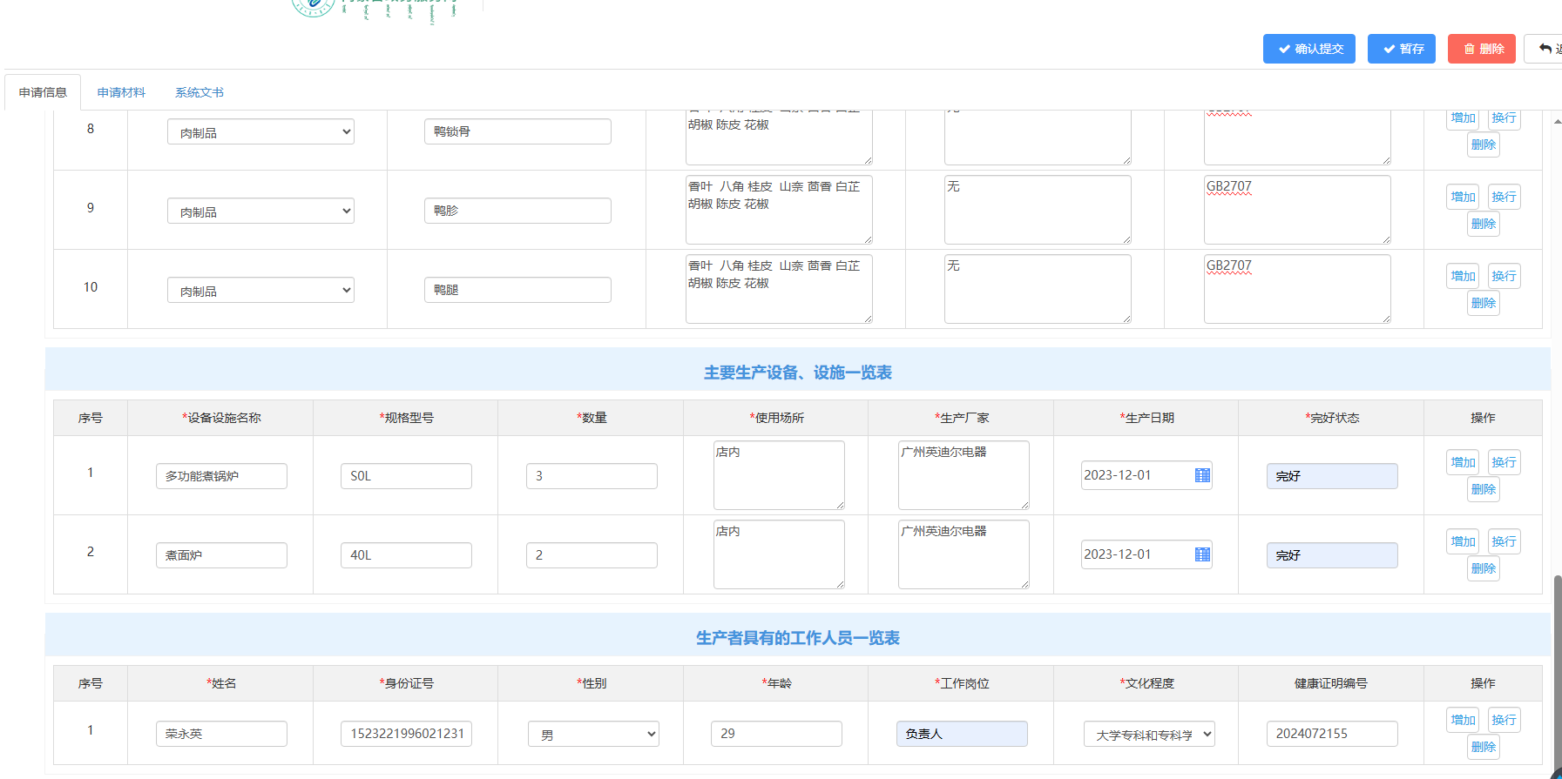
Task: Expand the 肉制品 dropdown in row 10
Action: click(x=260, y=290)
